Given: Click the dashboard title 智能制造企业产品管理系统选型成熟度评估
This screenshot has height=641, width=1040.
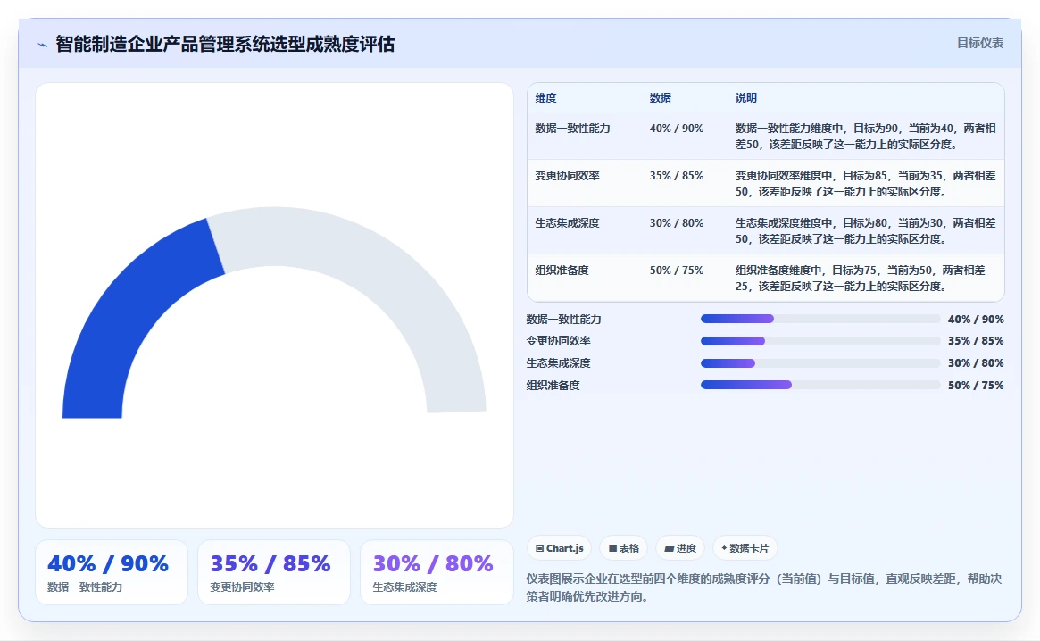Looking at the screenshot, I should pyautogui.click(x=225, y=44).
